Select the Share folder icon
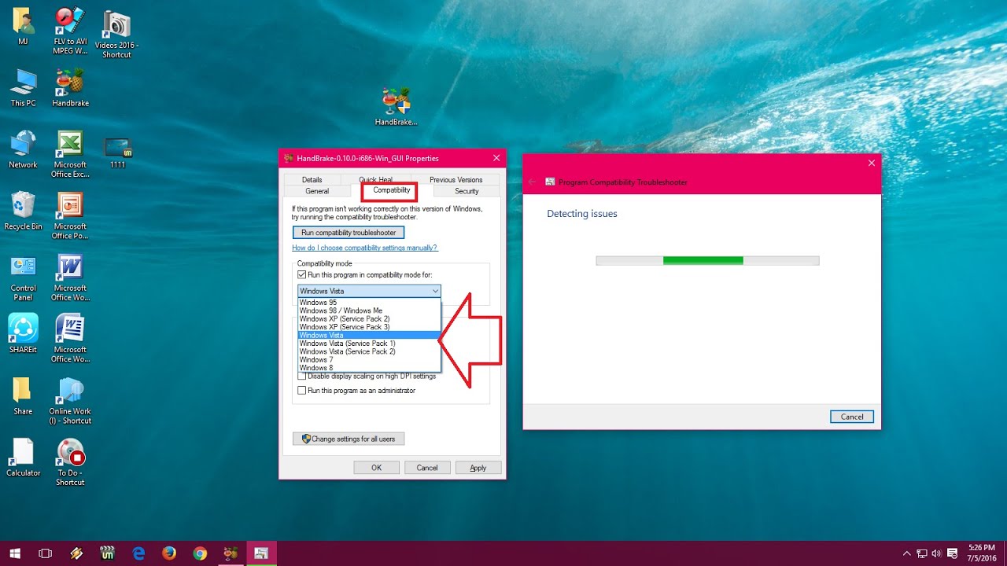This screenshot has height=566, width=1007. coord(23,395)
